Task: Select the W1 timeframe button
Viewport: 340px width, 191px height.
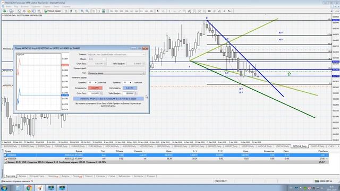Action: [x=147, y=11]
